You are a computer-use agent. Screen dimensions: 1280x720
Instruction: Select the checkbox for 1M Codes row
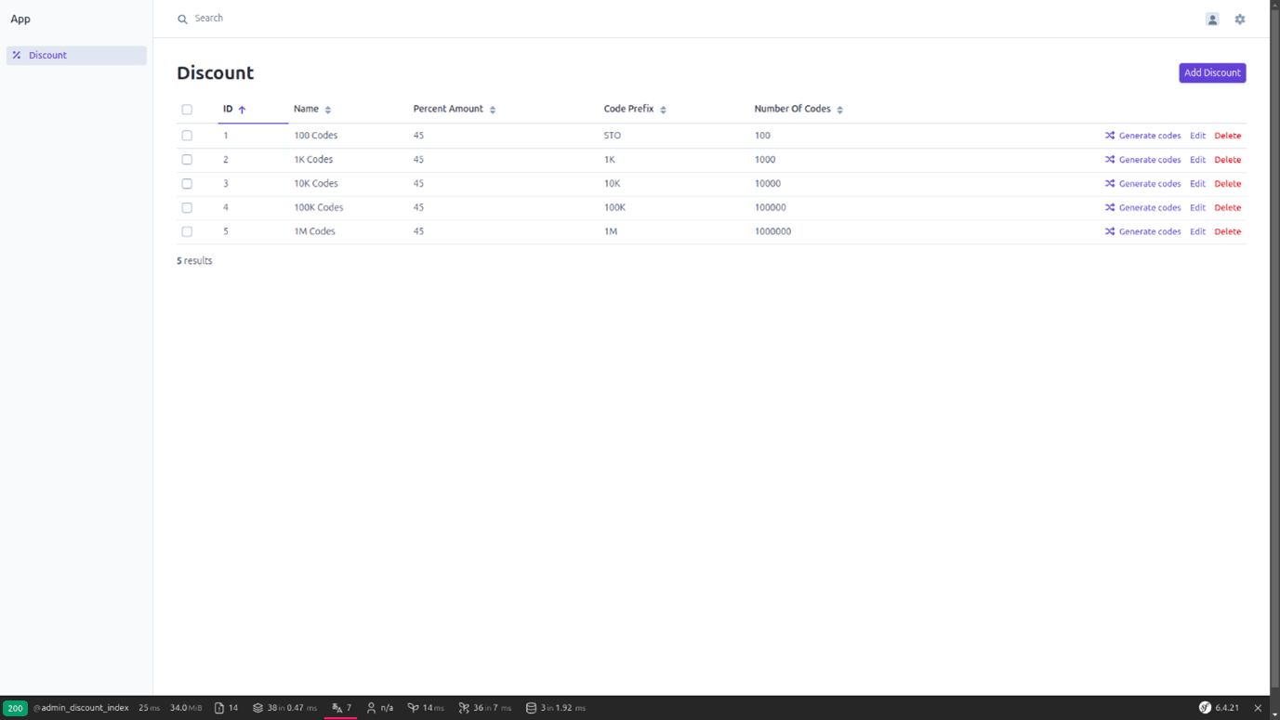click(187, 231)
